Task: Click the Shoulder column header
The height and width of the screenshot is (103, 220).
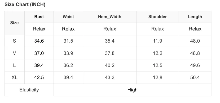Action: coord(157,17)
